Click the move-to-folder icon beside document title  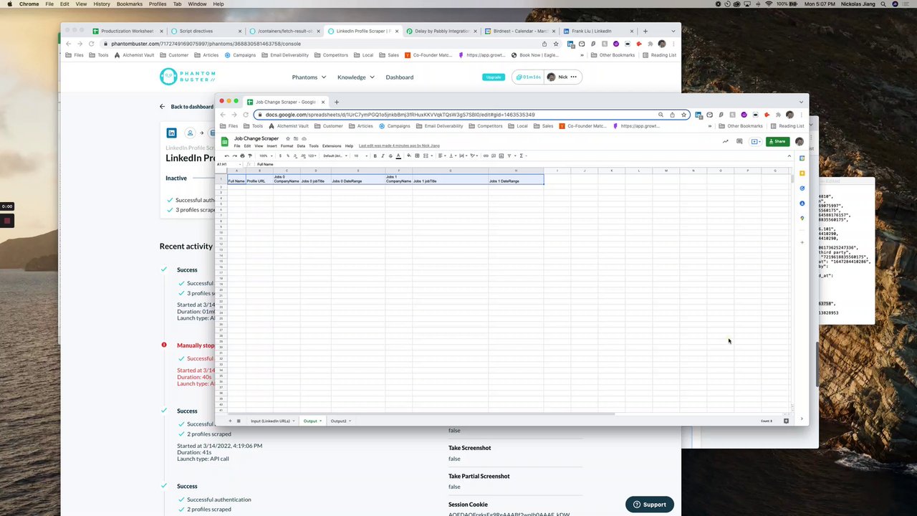point(296,138)
